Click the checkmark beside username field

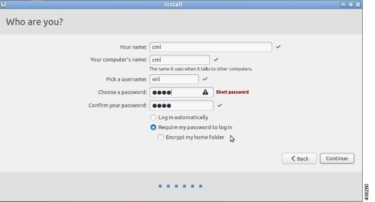[205, 79]
